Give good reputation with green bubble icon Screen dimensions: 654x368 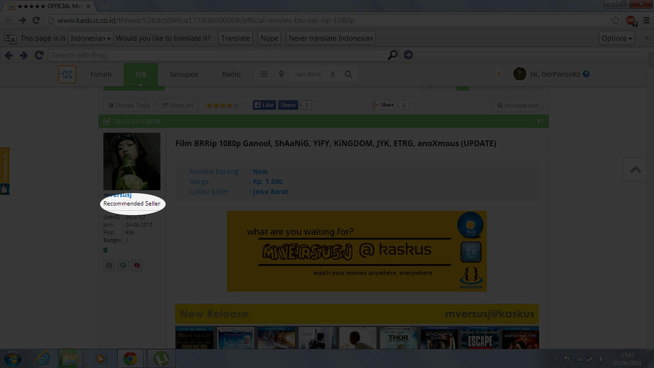tap(123, 265)
